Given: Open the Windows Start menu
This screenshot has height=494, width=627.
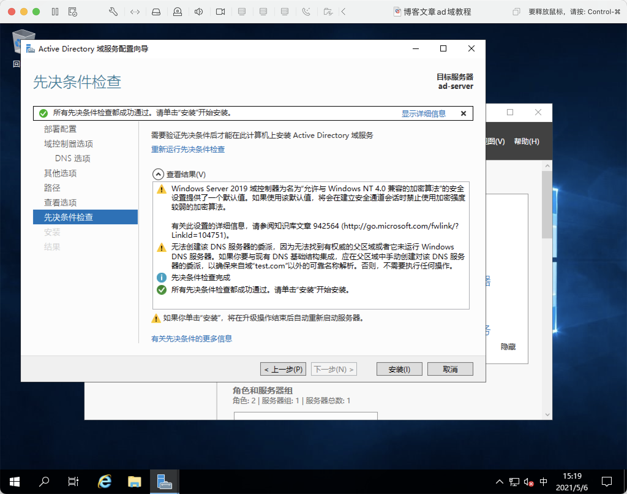Looking at the screenshot, I should tap(14, 482).
